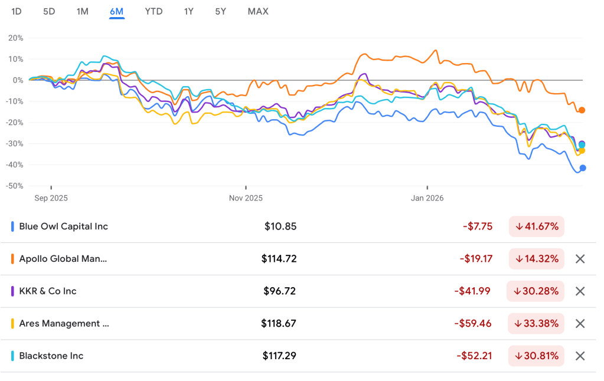
Task: Click Blackstone Inc stock name
Action: (51, 356)
